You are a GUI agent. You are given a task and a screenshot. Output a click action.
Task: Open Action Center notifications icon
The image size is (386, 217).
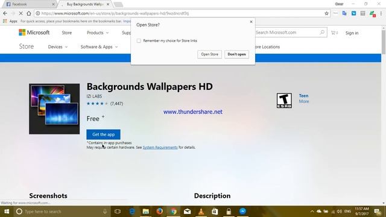(x=378, y=212)
